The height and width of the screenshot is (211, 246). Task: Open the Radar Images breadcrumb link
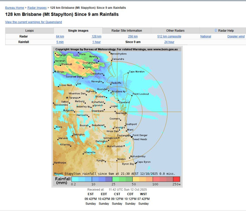pyautogui.click(x=37, y=8)
